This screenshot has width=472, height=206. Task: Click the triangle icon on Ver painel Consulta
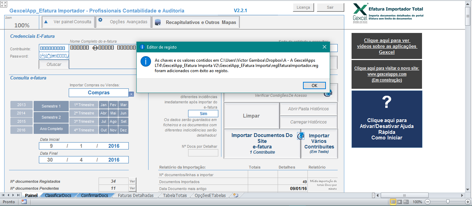click(46, 22)
